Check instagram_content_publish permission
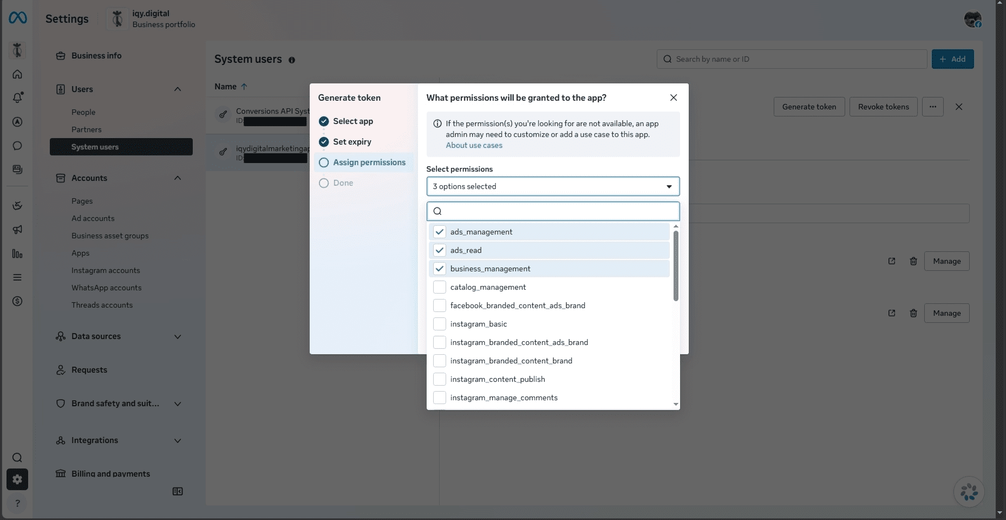 pos(440,379)
